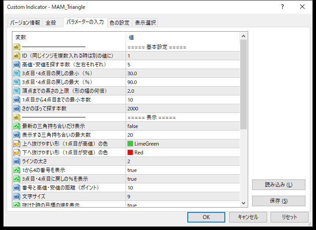Image resolution: width=316 pixels, height=230 pixels.
Task: Click the 値 column header
Action: point(183,37)
